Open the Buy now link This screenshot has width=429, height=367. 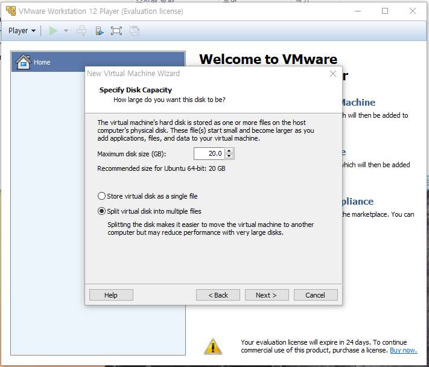(403, 350)
